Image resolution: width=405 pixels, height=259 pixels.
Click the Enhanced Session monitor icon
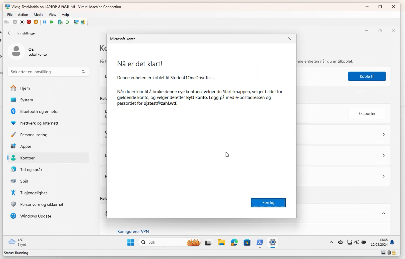click(76, 22)
